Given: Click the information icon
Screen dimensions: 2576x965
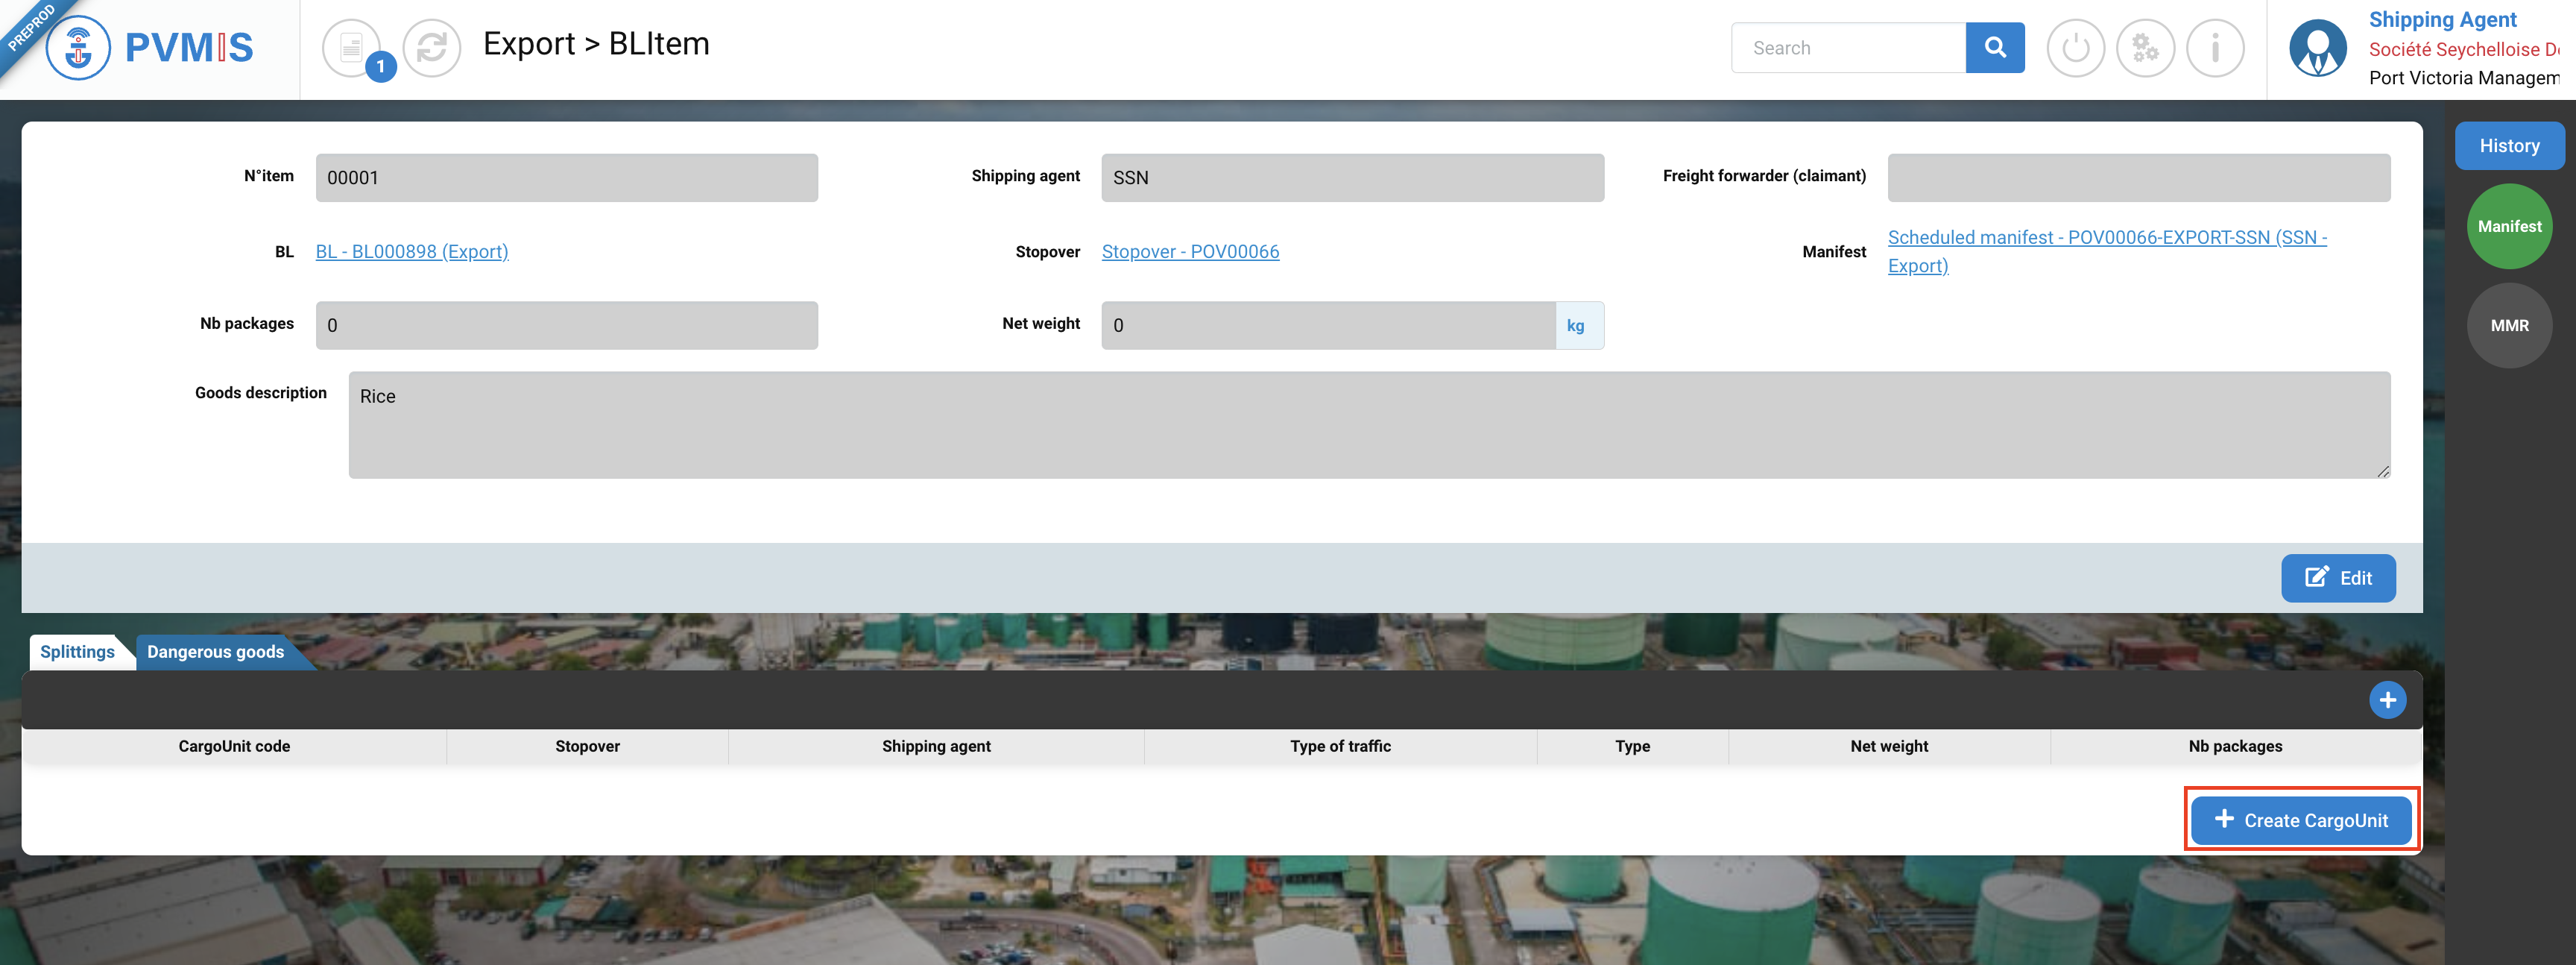Looking at the screenshot, I should tap(2215, 47).
